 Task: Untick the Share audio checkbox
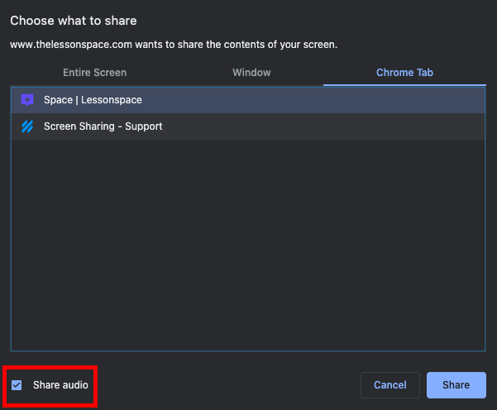coord(17,385)
